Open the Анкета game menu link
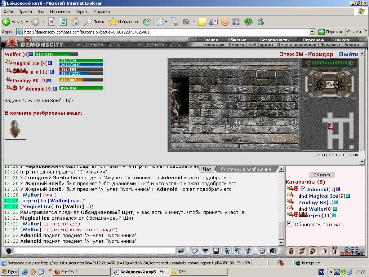Viewport: 369px width, 277px height. pyautogui.click(x=352, y=44)
